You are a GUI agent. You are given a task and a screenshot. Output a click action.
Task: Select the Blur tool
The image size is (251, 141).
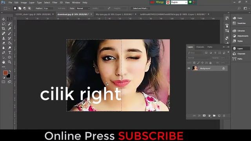coord(4,48)
